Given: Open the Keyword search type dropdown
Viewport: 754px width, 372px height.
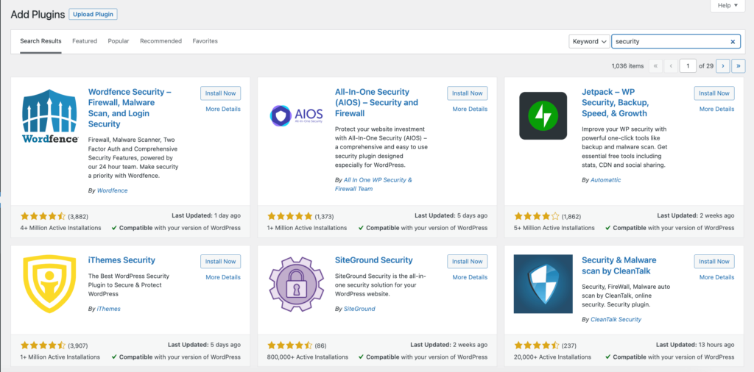Looking at the screenshot, I should (589, 42).
